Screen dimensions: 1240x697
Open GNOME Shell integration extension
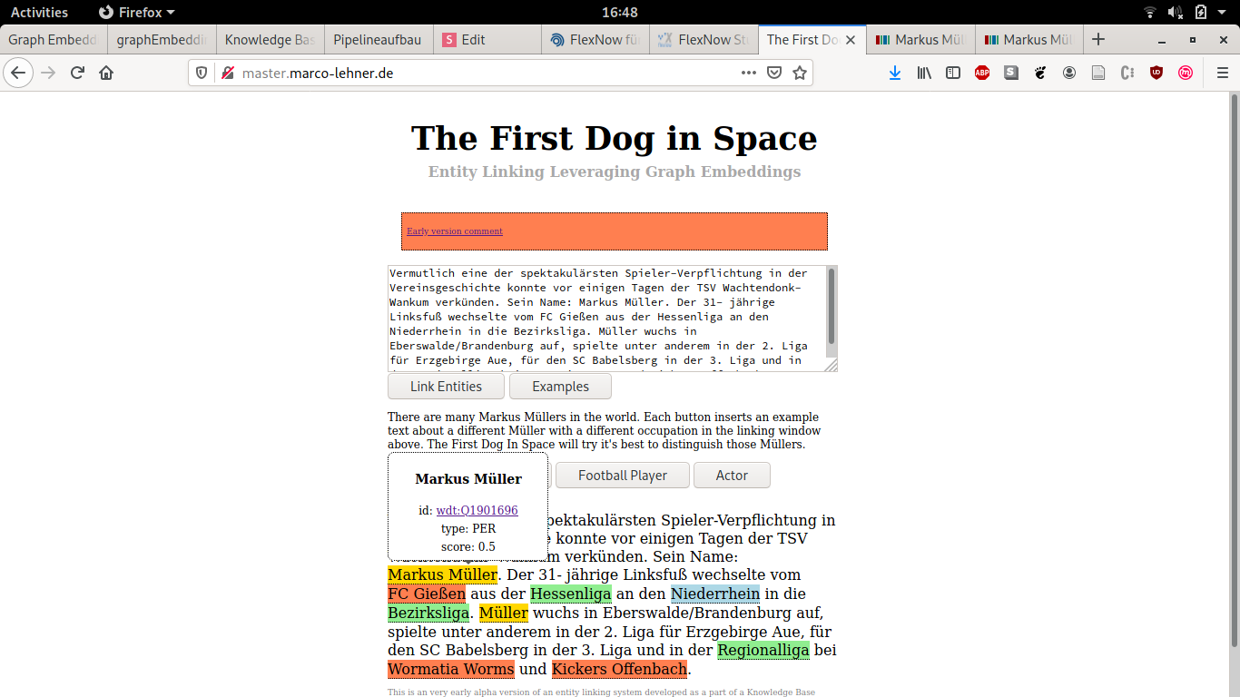tap(1040, 73)
